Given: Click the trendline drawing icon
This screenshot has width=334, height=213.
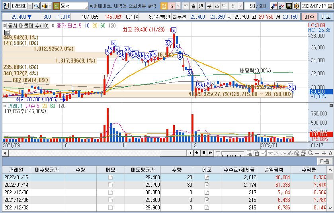Looking at the screenshot, I should coord(290,153).
